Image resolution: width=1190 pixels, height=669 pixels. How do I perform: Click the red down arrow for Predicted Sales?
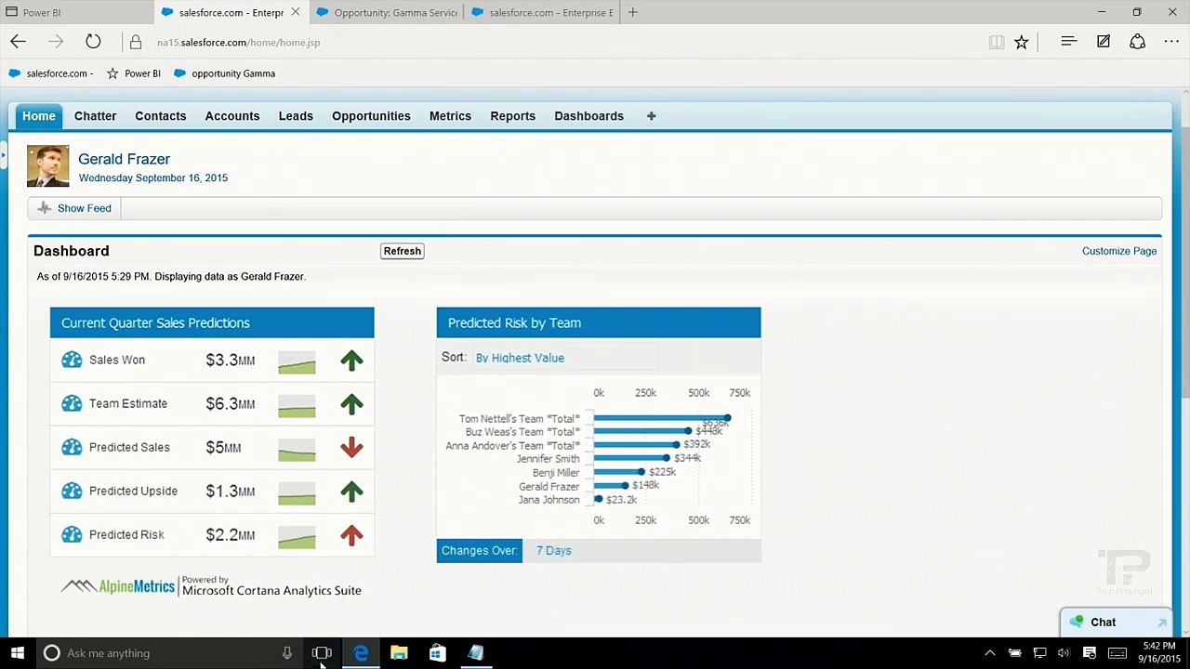tap(351, 447)
